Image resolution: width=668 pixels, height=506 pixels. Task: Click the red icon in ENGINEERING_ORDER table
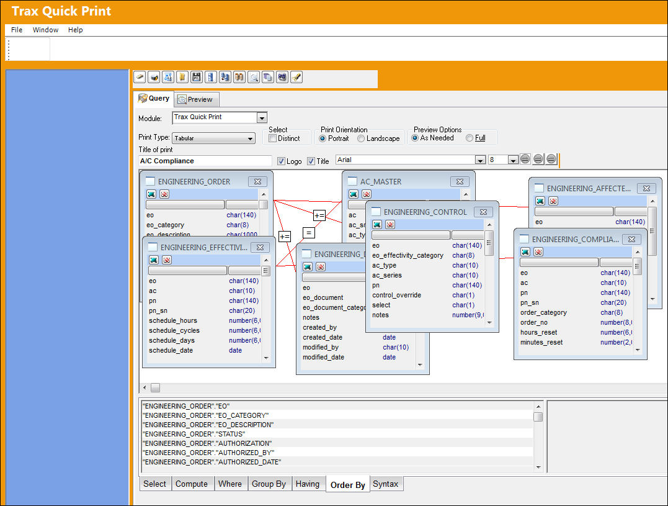point(164,194)
